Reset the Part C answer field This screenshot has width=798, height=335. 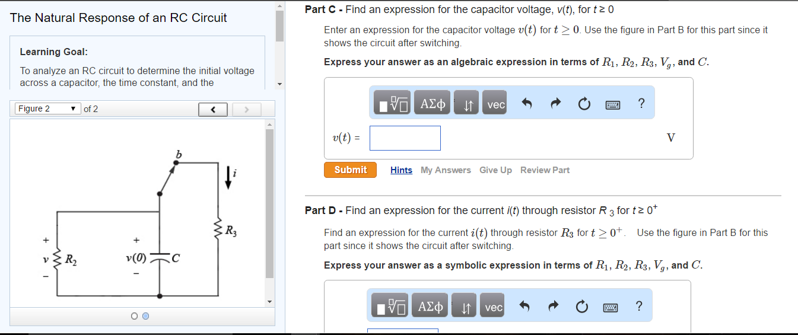[x=584, y=105]
